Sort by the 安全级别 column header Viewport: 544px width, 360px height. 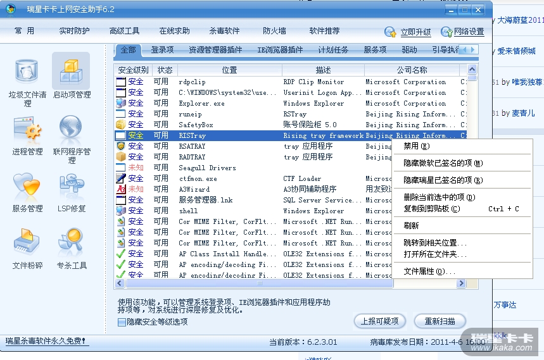(x=134, y=70)
